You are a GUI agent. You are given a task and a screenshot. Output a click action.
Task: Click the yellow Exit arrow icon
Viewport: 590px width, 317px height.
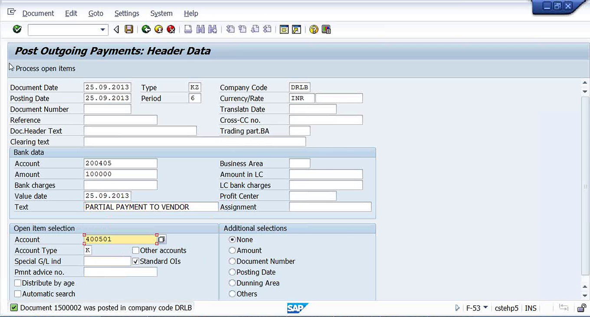coord(159,30)
